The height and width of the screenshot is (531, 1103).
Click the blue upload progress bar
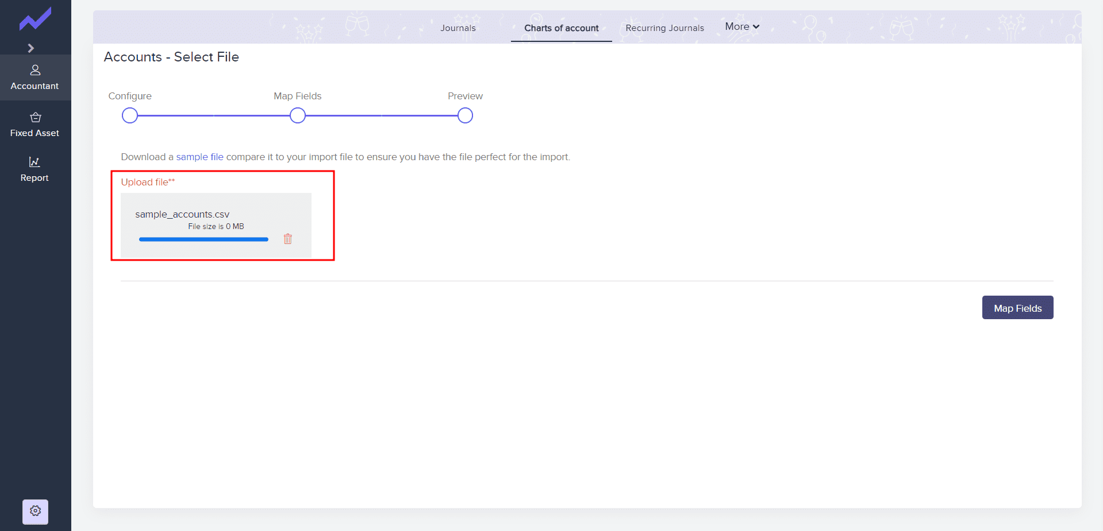pos(203,239)
